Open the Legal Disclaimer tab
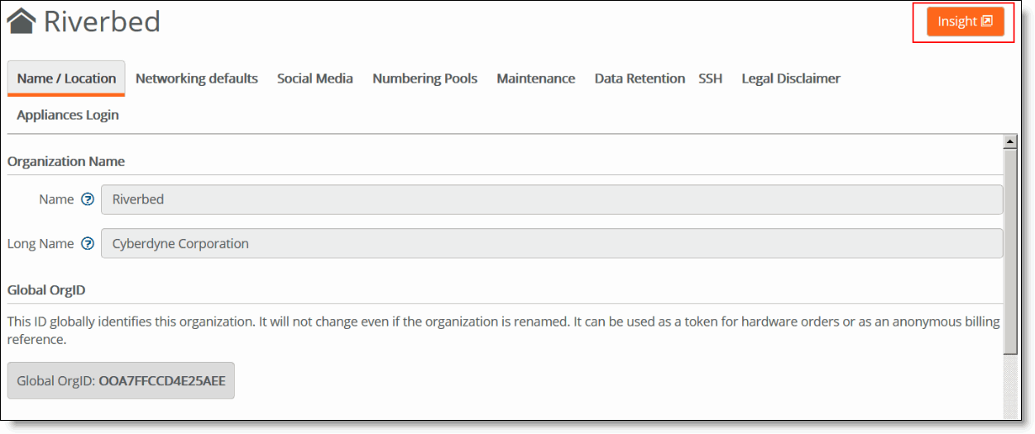Screen dimensions: 1035x434 [791, 79]
